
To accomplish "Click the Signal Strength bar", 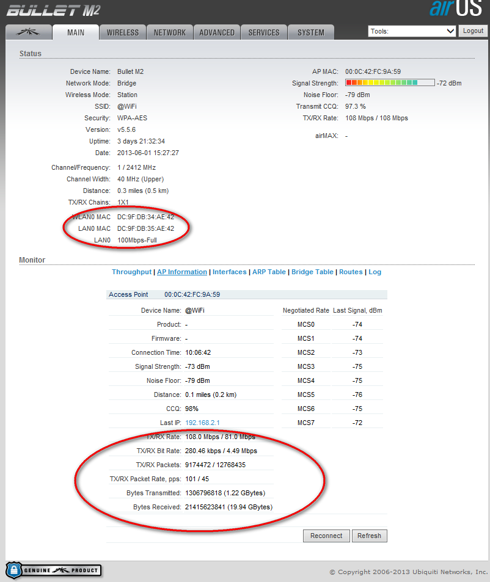I will [390, 82].
